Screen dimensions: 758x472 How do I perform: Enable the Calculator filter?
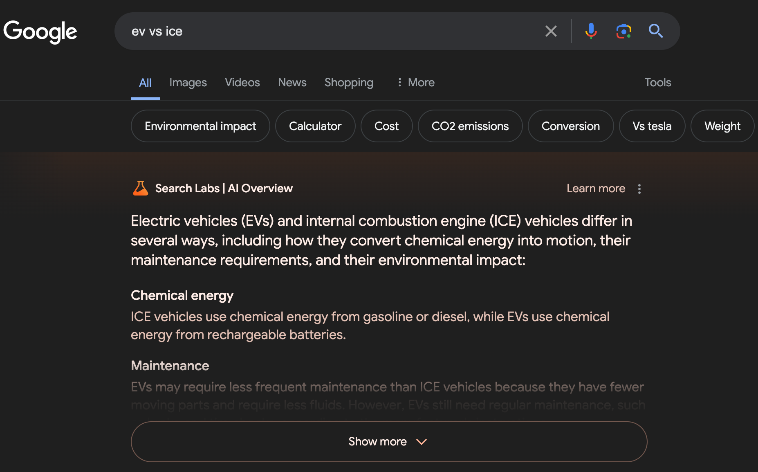(315, 126)
